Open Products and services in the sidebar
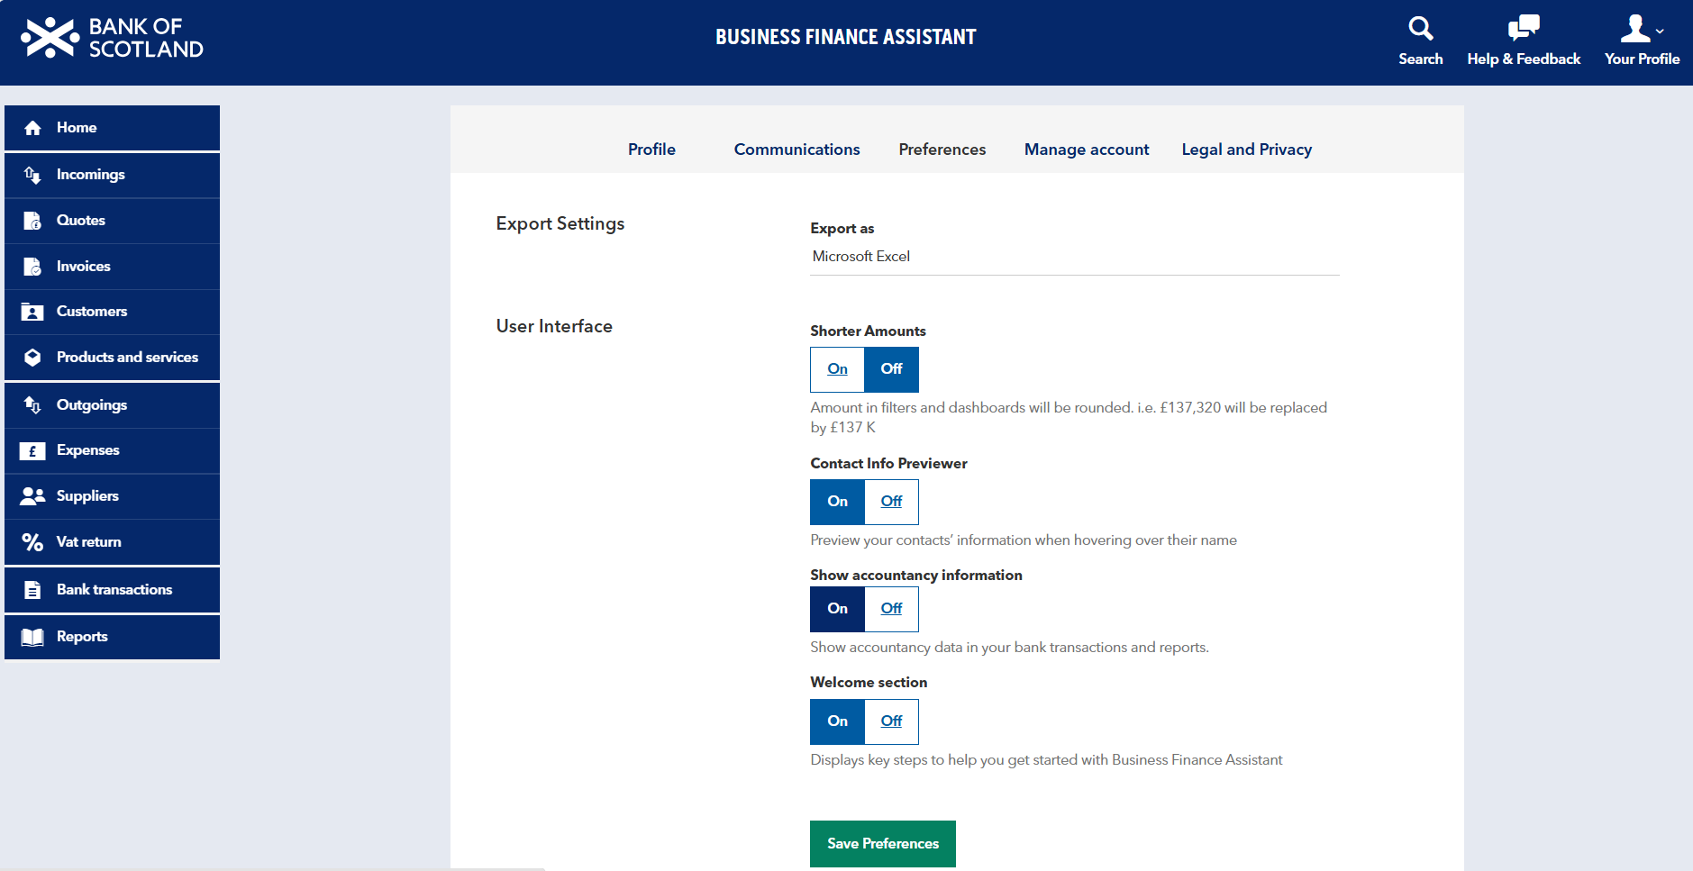This screenshot has width=1693, height=871. point(112,358)
